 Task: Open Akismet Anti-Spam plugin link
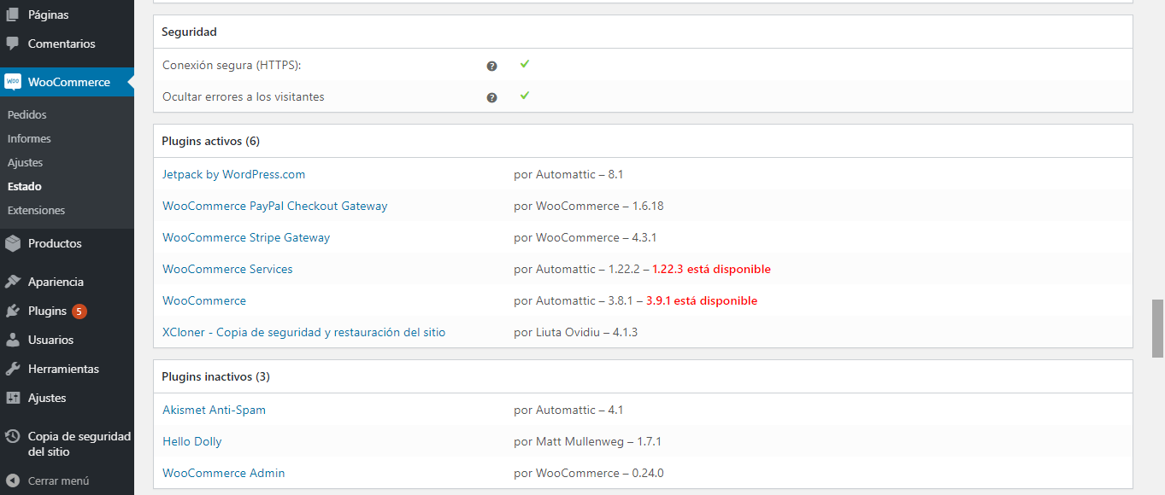click(214, 410)
